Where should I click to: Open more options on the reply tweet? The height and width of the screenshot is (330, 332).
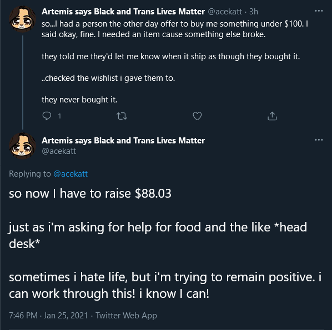pos(319,140)
